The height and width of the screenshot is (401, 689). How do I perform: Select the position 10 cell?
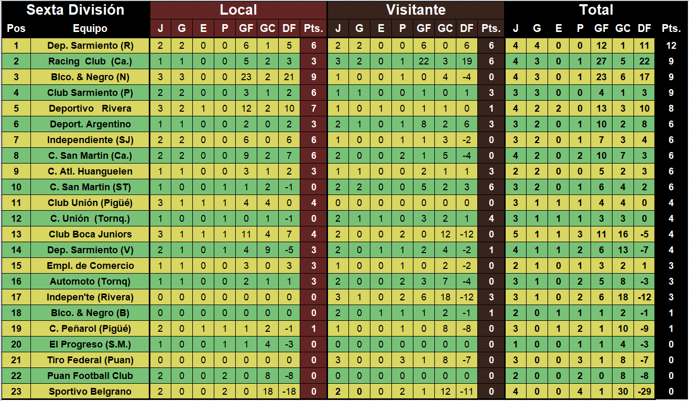tap(16, 187)
